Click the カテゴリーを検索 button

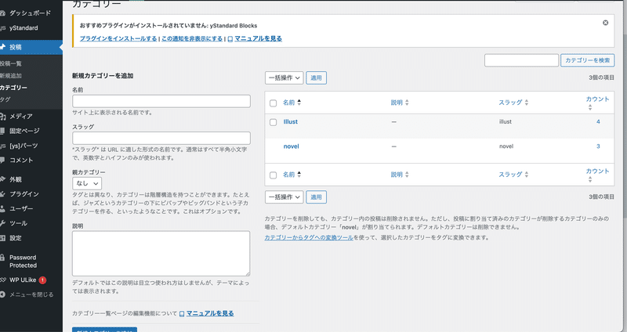[x=587, y=60]
